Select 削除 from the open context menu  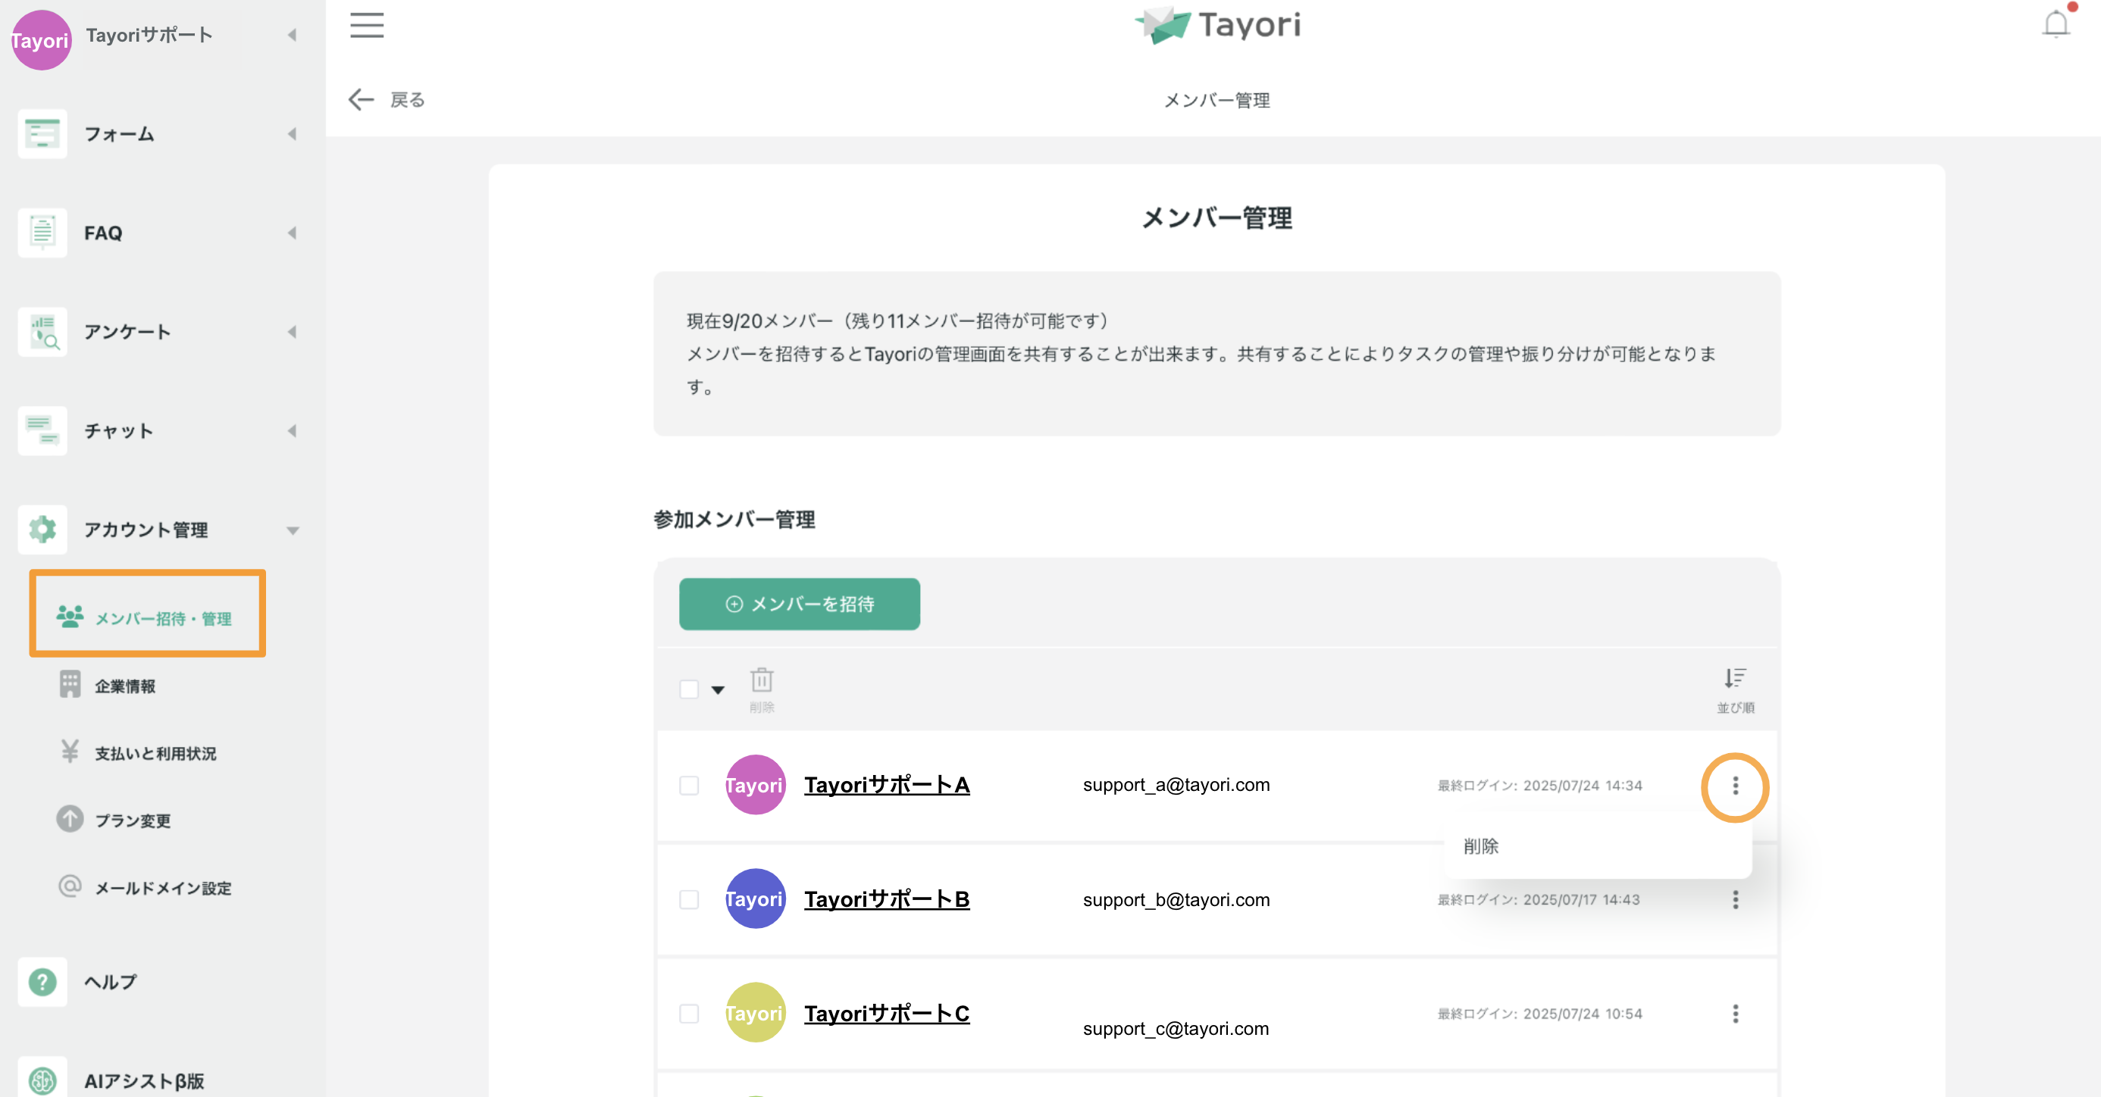click(1481, 847)
